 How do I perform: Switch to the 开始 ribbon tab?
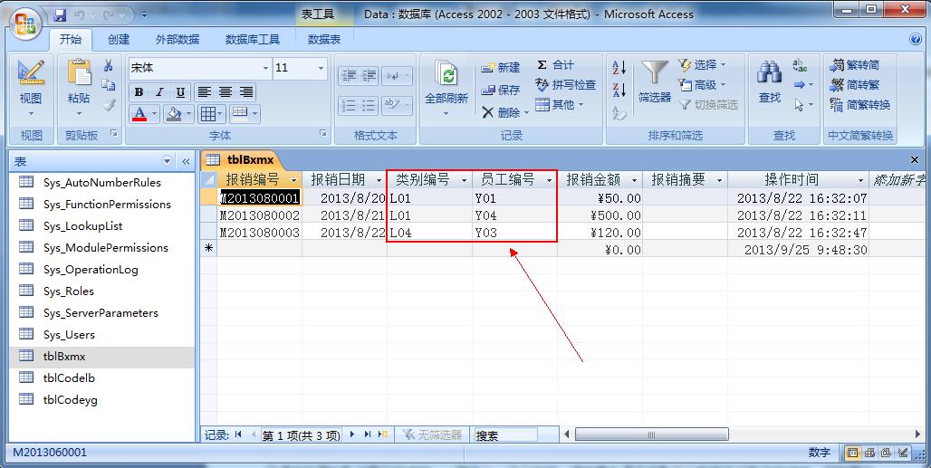pos(70,39)
